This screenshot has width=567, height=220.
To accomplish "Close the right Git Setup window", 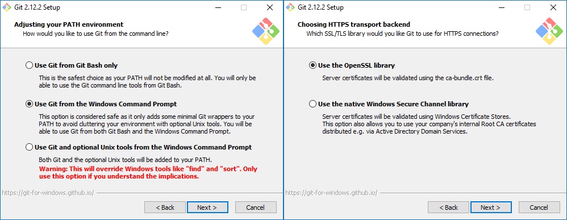I will pos(553,7).
